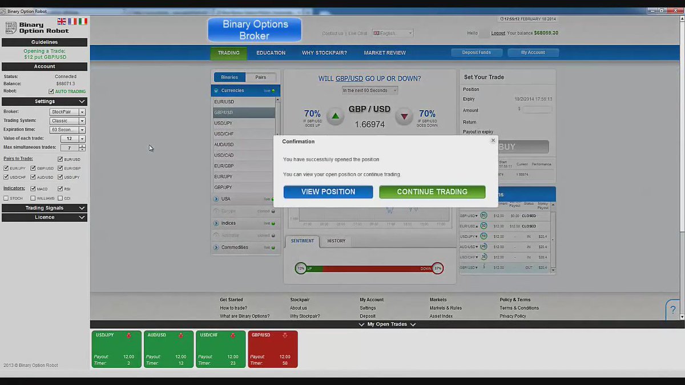This screenshot has height=385, width=685.
Task: Switch language to the Italian flag icon
Action: tap(83, 21)
